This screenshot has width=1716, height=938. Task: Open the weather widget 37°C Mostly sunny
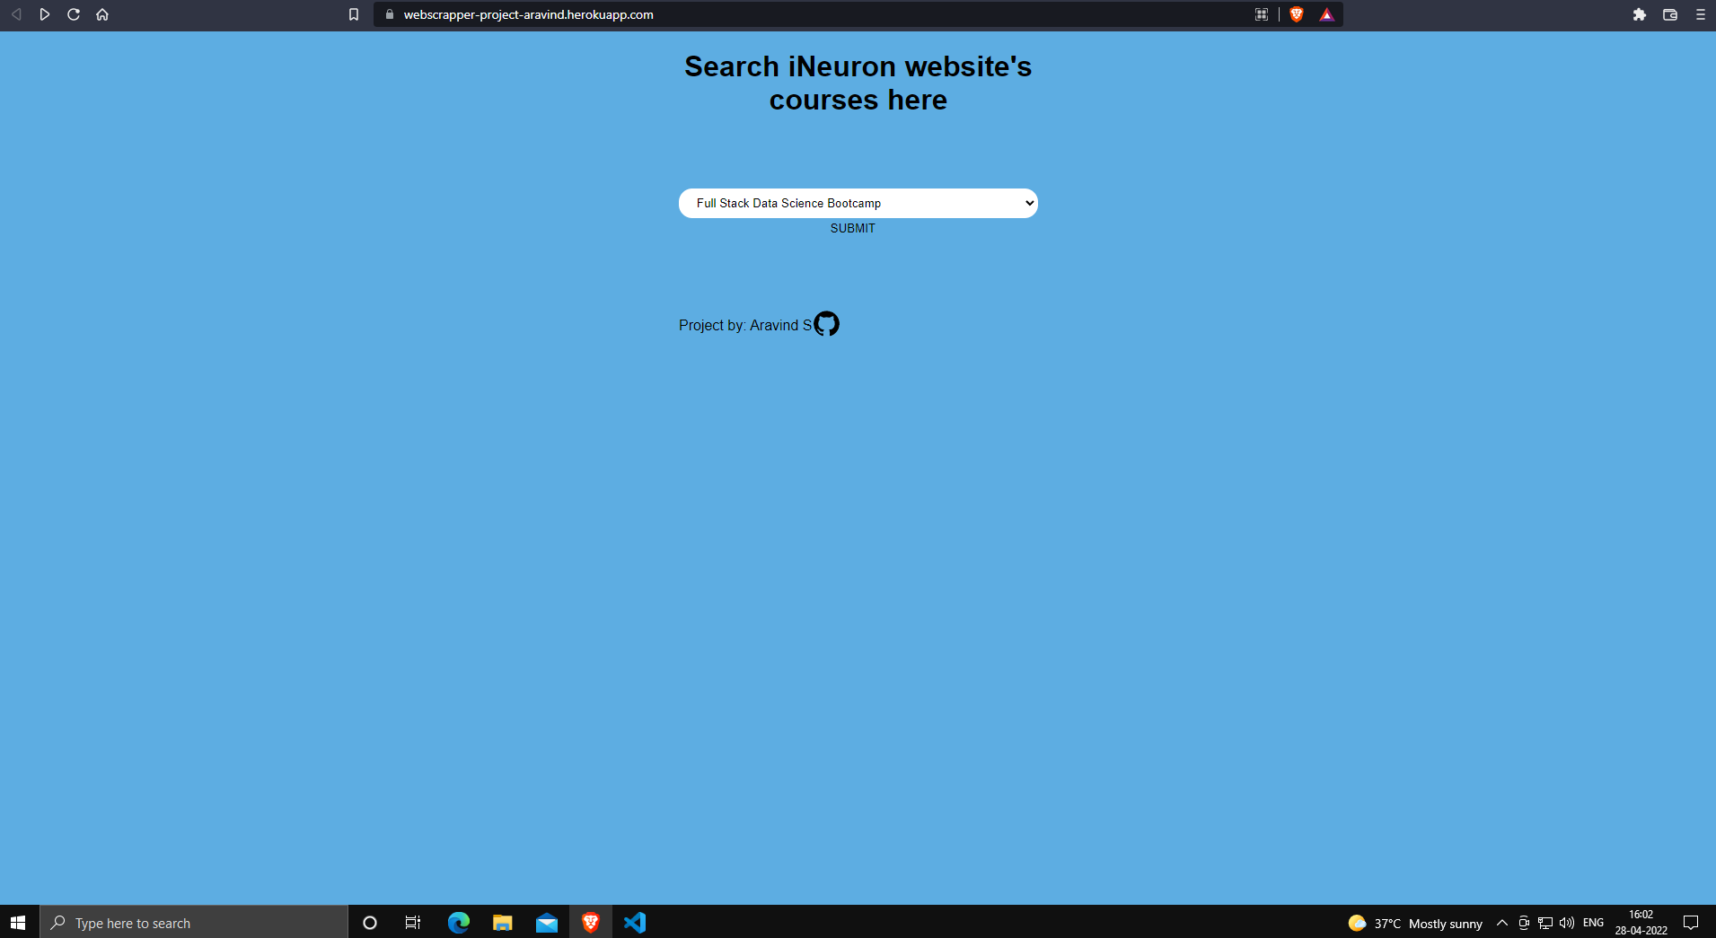[x=1415, y=923]
